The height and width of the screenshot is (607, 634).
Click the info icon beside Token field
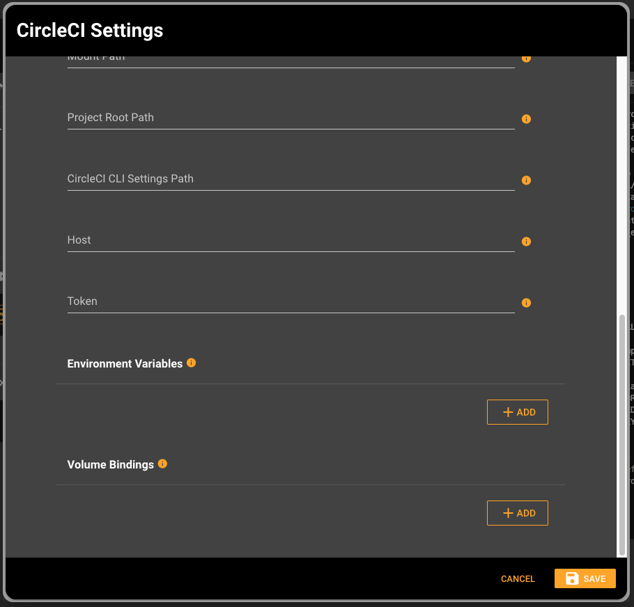click(x=526, y=303)
